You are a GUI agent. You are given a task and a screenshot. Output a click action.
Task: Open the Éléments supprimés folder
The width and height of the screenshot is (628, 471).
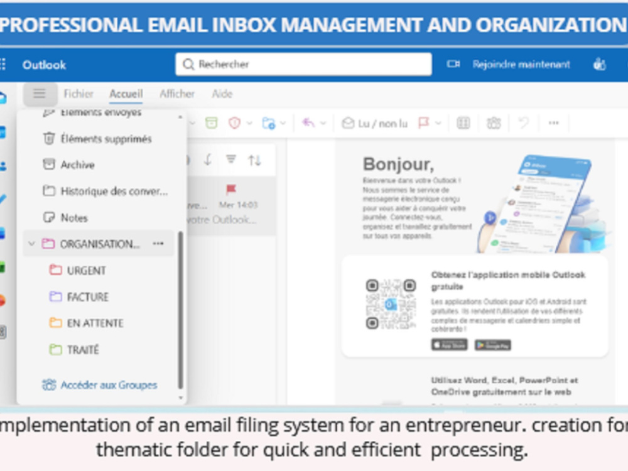tap(100, 139)
